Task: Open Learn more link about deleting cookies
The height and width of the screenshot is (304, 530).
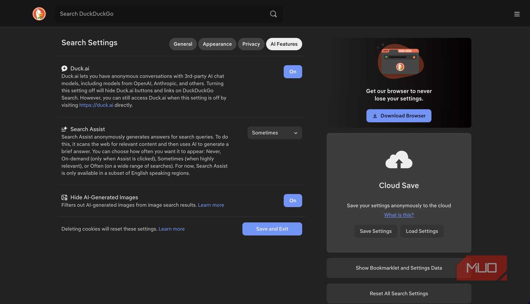Action: point(172,229)
